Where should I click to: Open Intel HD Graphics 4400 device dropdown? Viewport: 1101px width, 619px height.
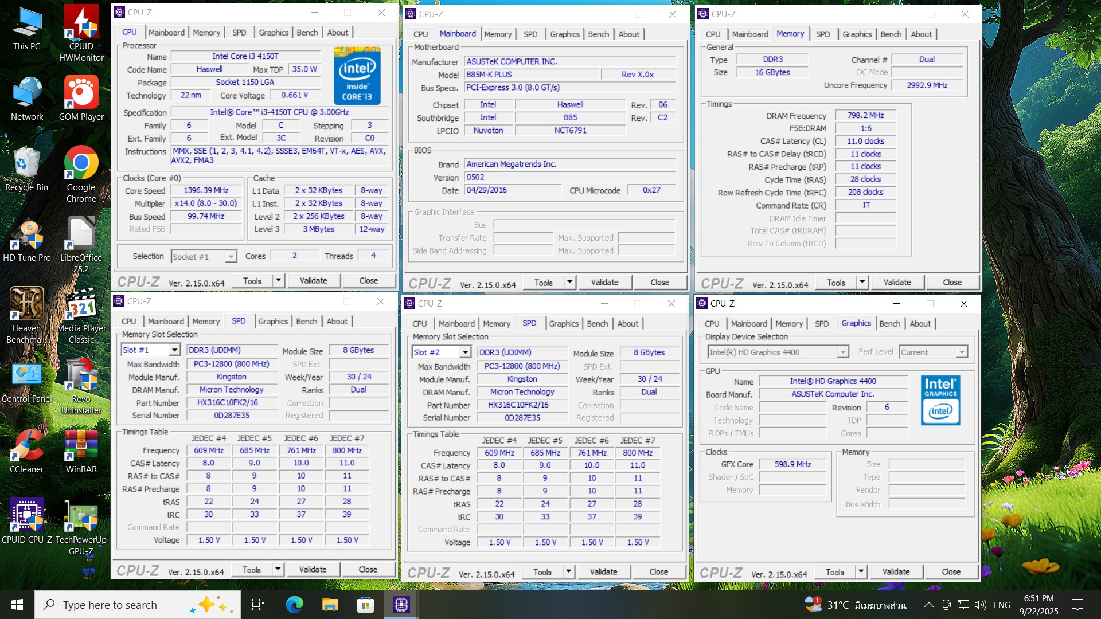pyautogui.click(x=842, y=352)
